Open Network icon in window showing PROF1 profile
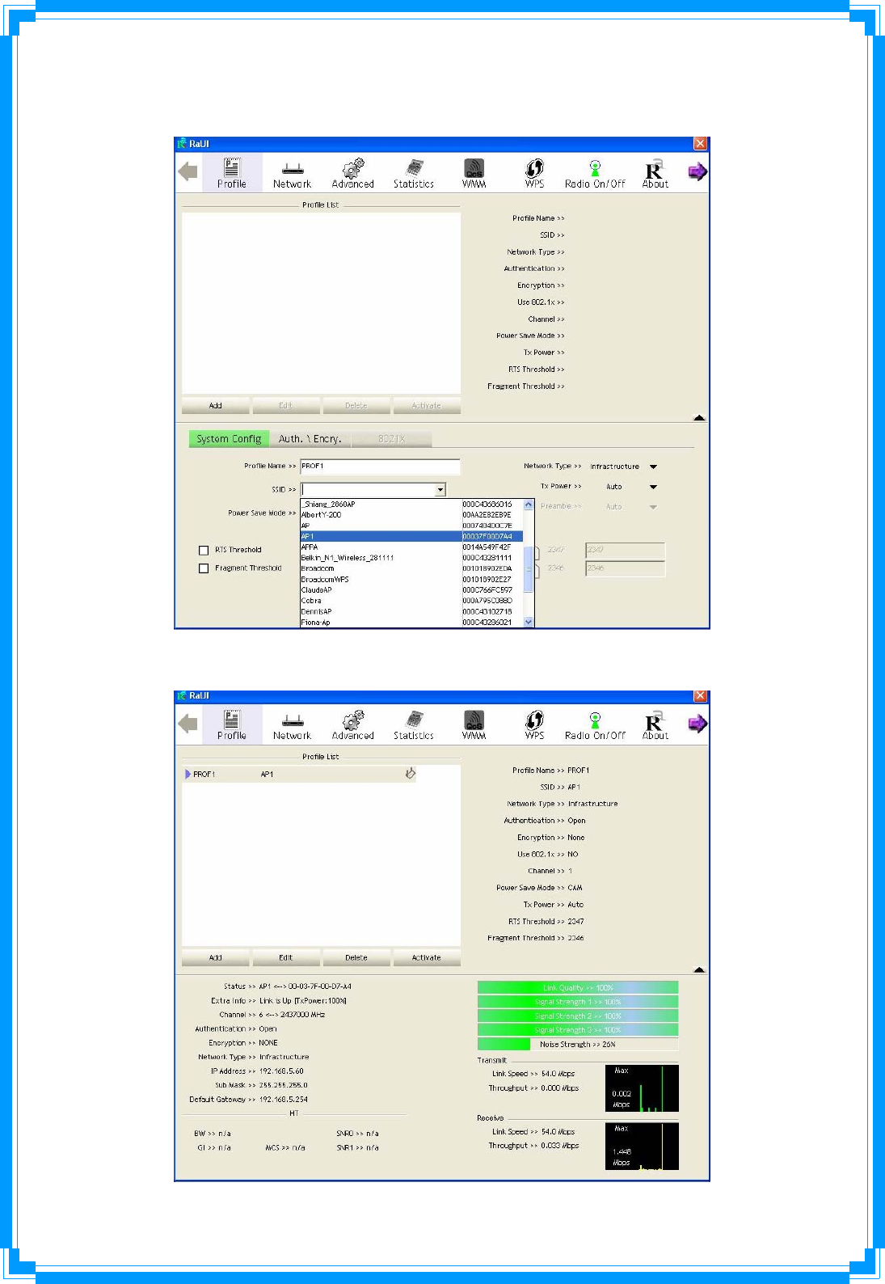885x1284 pixels. coord(292,725)
